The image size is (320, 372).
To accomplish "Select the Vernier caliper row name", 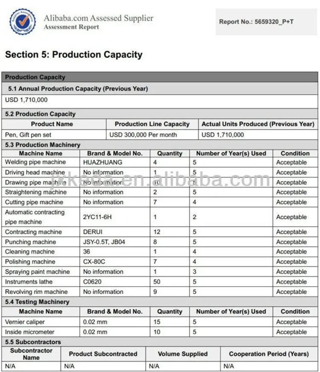I will (25, 322).
